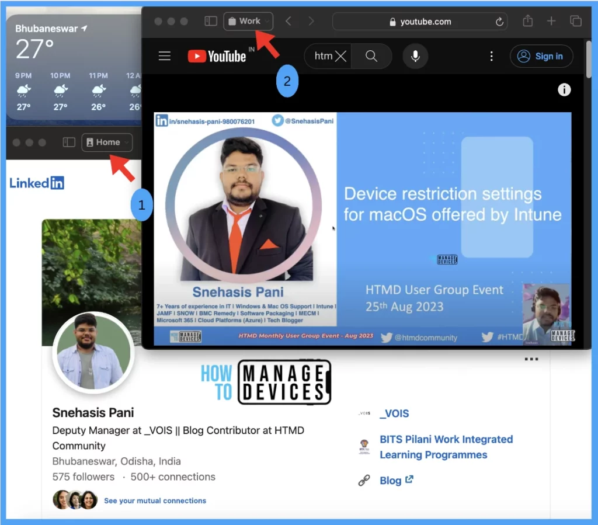Go to YouTube home via the logo
Viewport: 598px width, 525px height.
click(x=217, y=56)
